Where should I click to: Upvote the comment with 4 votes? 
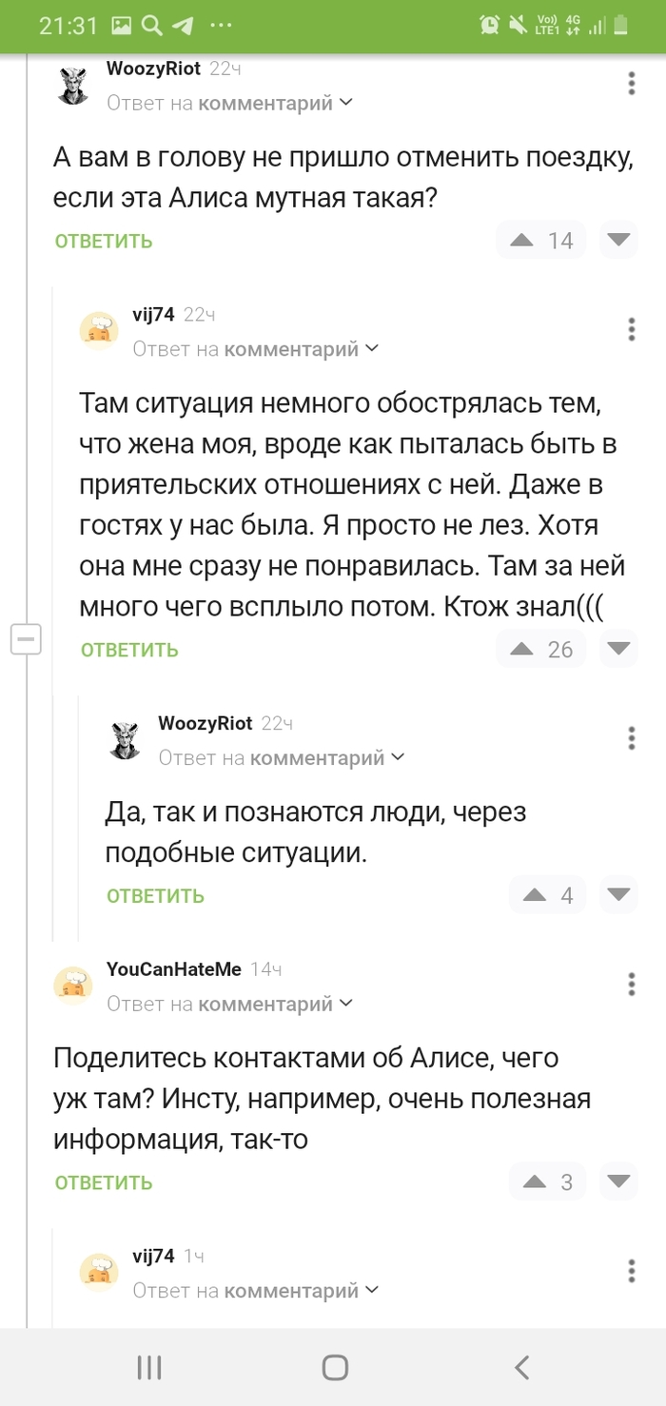pos(534,895)
